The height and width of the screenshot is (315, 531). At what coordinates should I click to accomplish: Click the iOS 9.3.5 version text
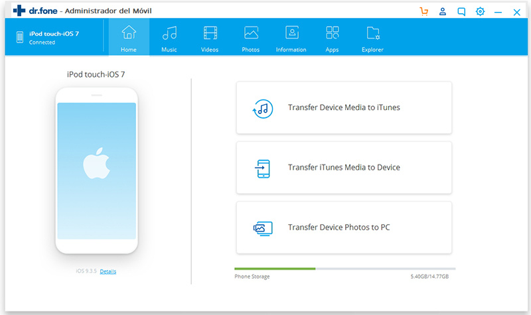point(86,271)
